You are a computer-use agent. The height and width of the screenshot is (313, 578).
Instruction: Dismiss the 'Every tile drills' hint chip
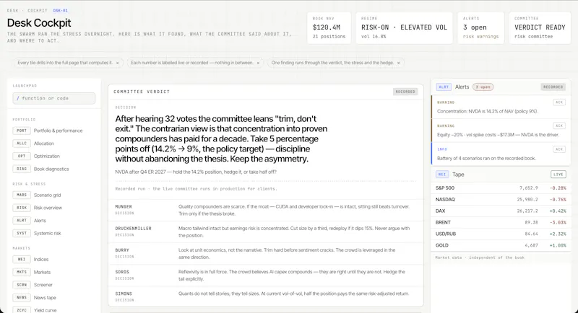[118, 63]
